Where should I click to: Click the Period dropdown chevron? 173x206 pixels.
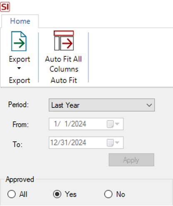(x=149, y=105)
